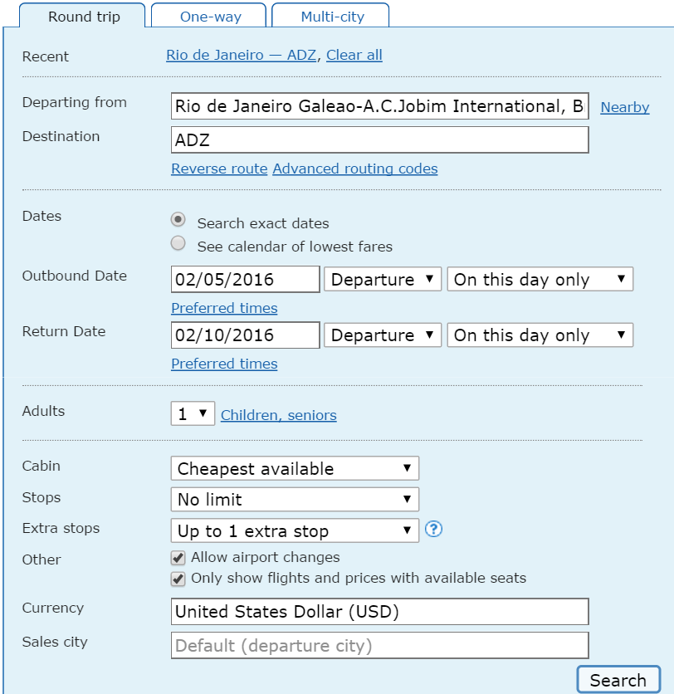Open Advanced routing codes link
The image size is (674, 694).
355,169
